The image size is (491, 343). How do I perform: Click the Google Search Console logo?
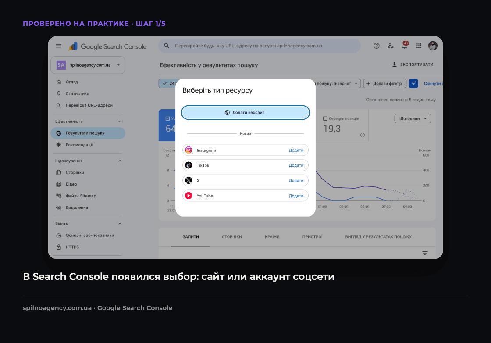coord(107,46)
